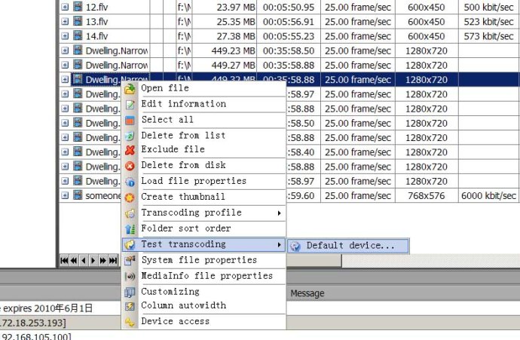Click the 449.27 MB size cell
The image size is (520, 340).
click(x=225, y=66)
